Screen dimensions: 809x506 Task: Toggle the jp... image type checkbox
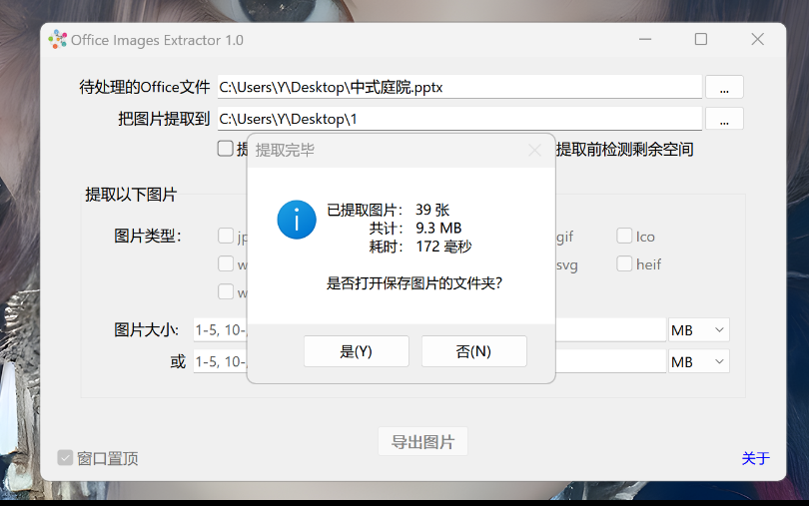[226, 236]
